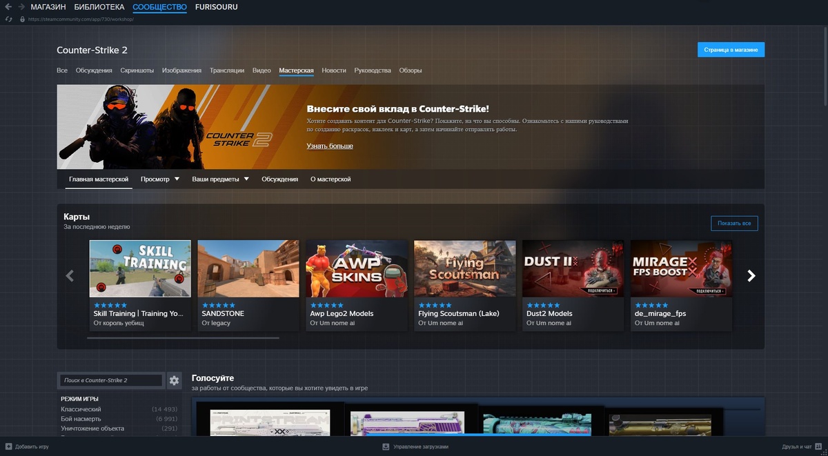Screen dimensions: 828x456
Task: Open the DUST II models thumbnail
Action: [573, 268]
